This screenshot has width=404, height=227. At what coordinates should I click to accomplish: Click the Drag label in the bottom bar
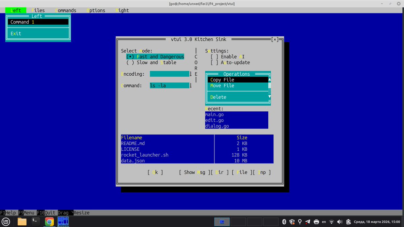pos(63,213)
